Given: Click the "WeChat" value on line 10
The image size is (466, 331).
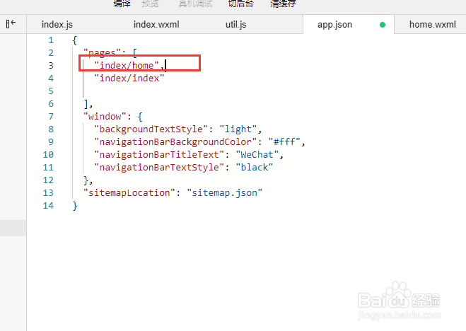Looking at the screenshot, I should [x=257, y=155].
